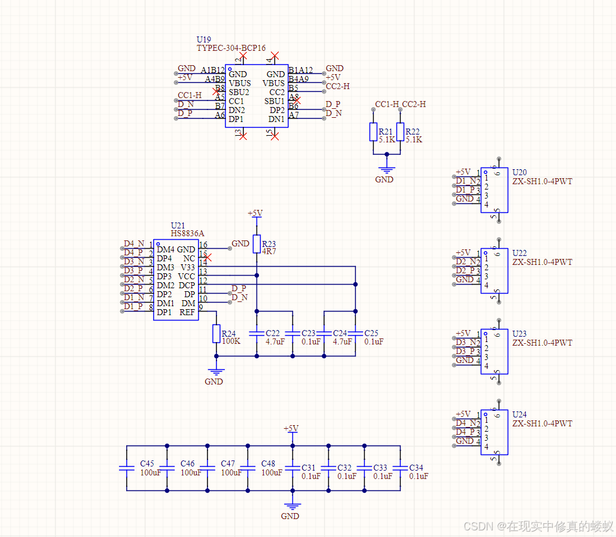Click the D1_P net label on U21 pin 8
Viewport: 616px width, 537px height.
[133, 306]
